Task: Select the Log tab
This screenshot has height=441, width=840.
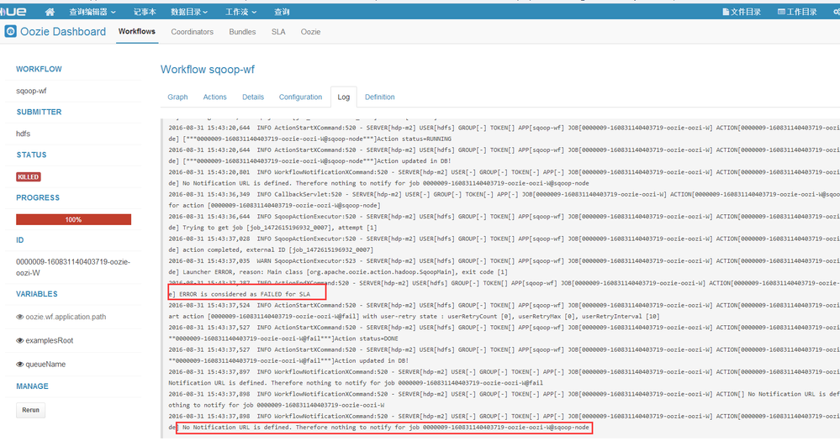Action: point(343,97)
